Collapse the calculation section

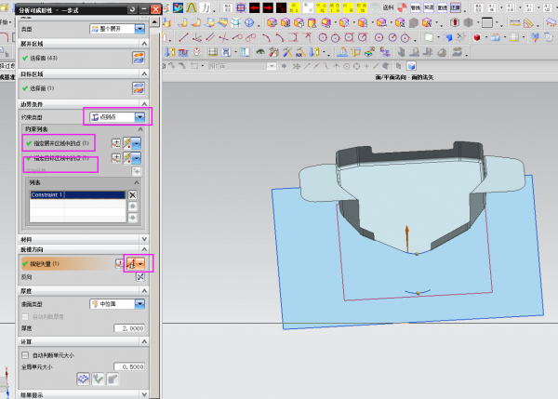(x=144, y=341)
